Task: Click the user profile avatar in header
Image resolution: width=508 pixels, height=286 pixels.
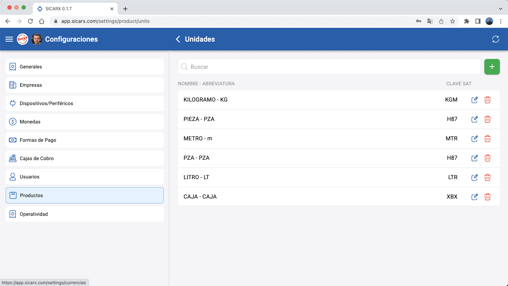Action: click(x=37, y=39)
